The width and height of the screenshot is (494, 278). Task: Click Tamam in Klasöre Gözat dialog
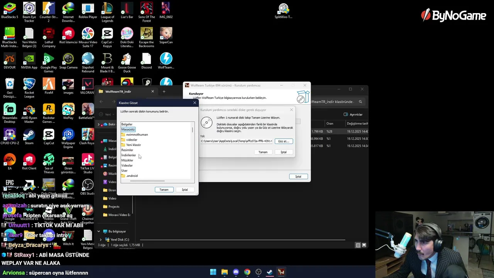(x=164, y=190)
